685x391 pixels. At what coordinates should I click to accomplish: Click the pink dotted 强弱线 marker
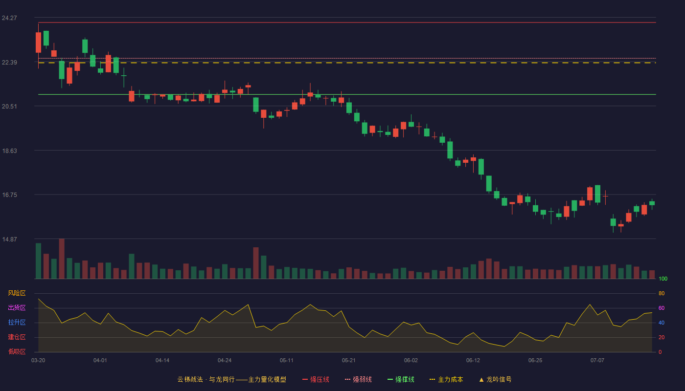tap(347, 379)
